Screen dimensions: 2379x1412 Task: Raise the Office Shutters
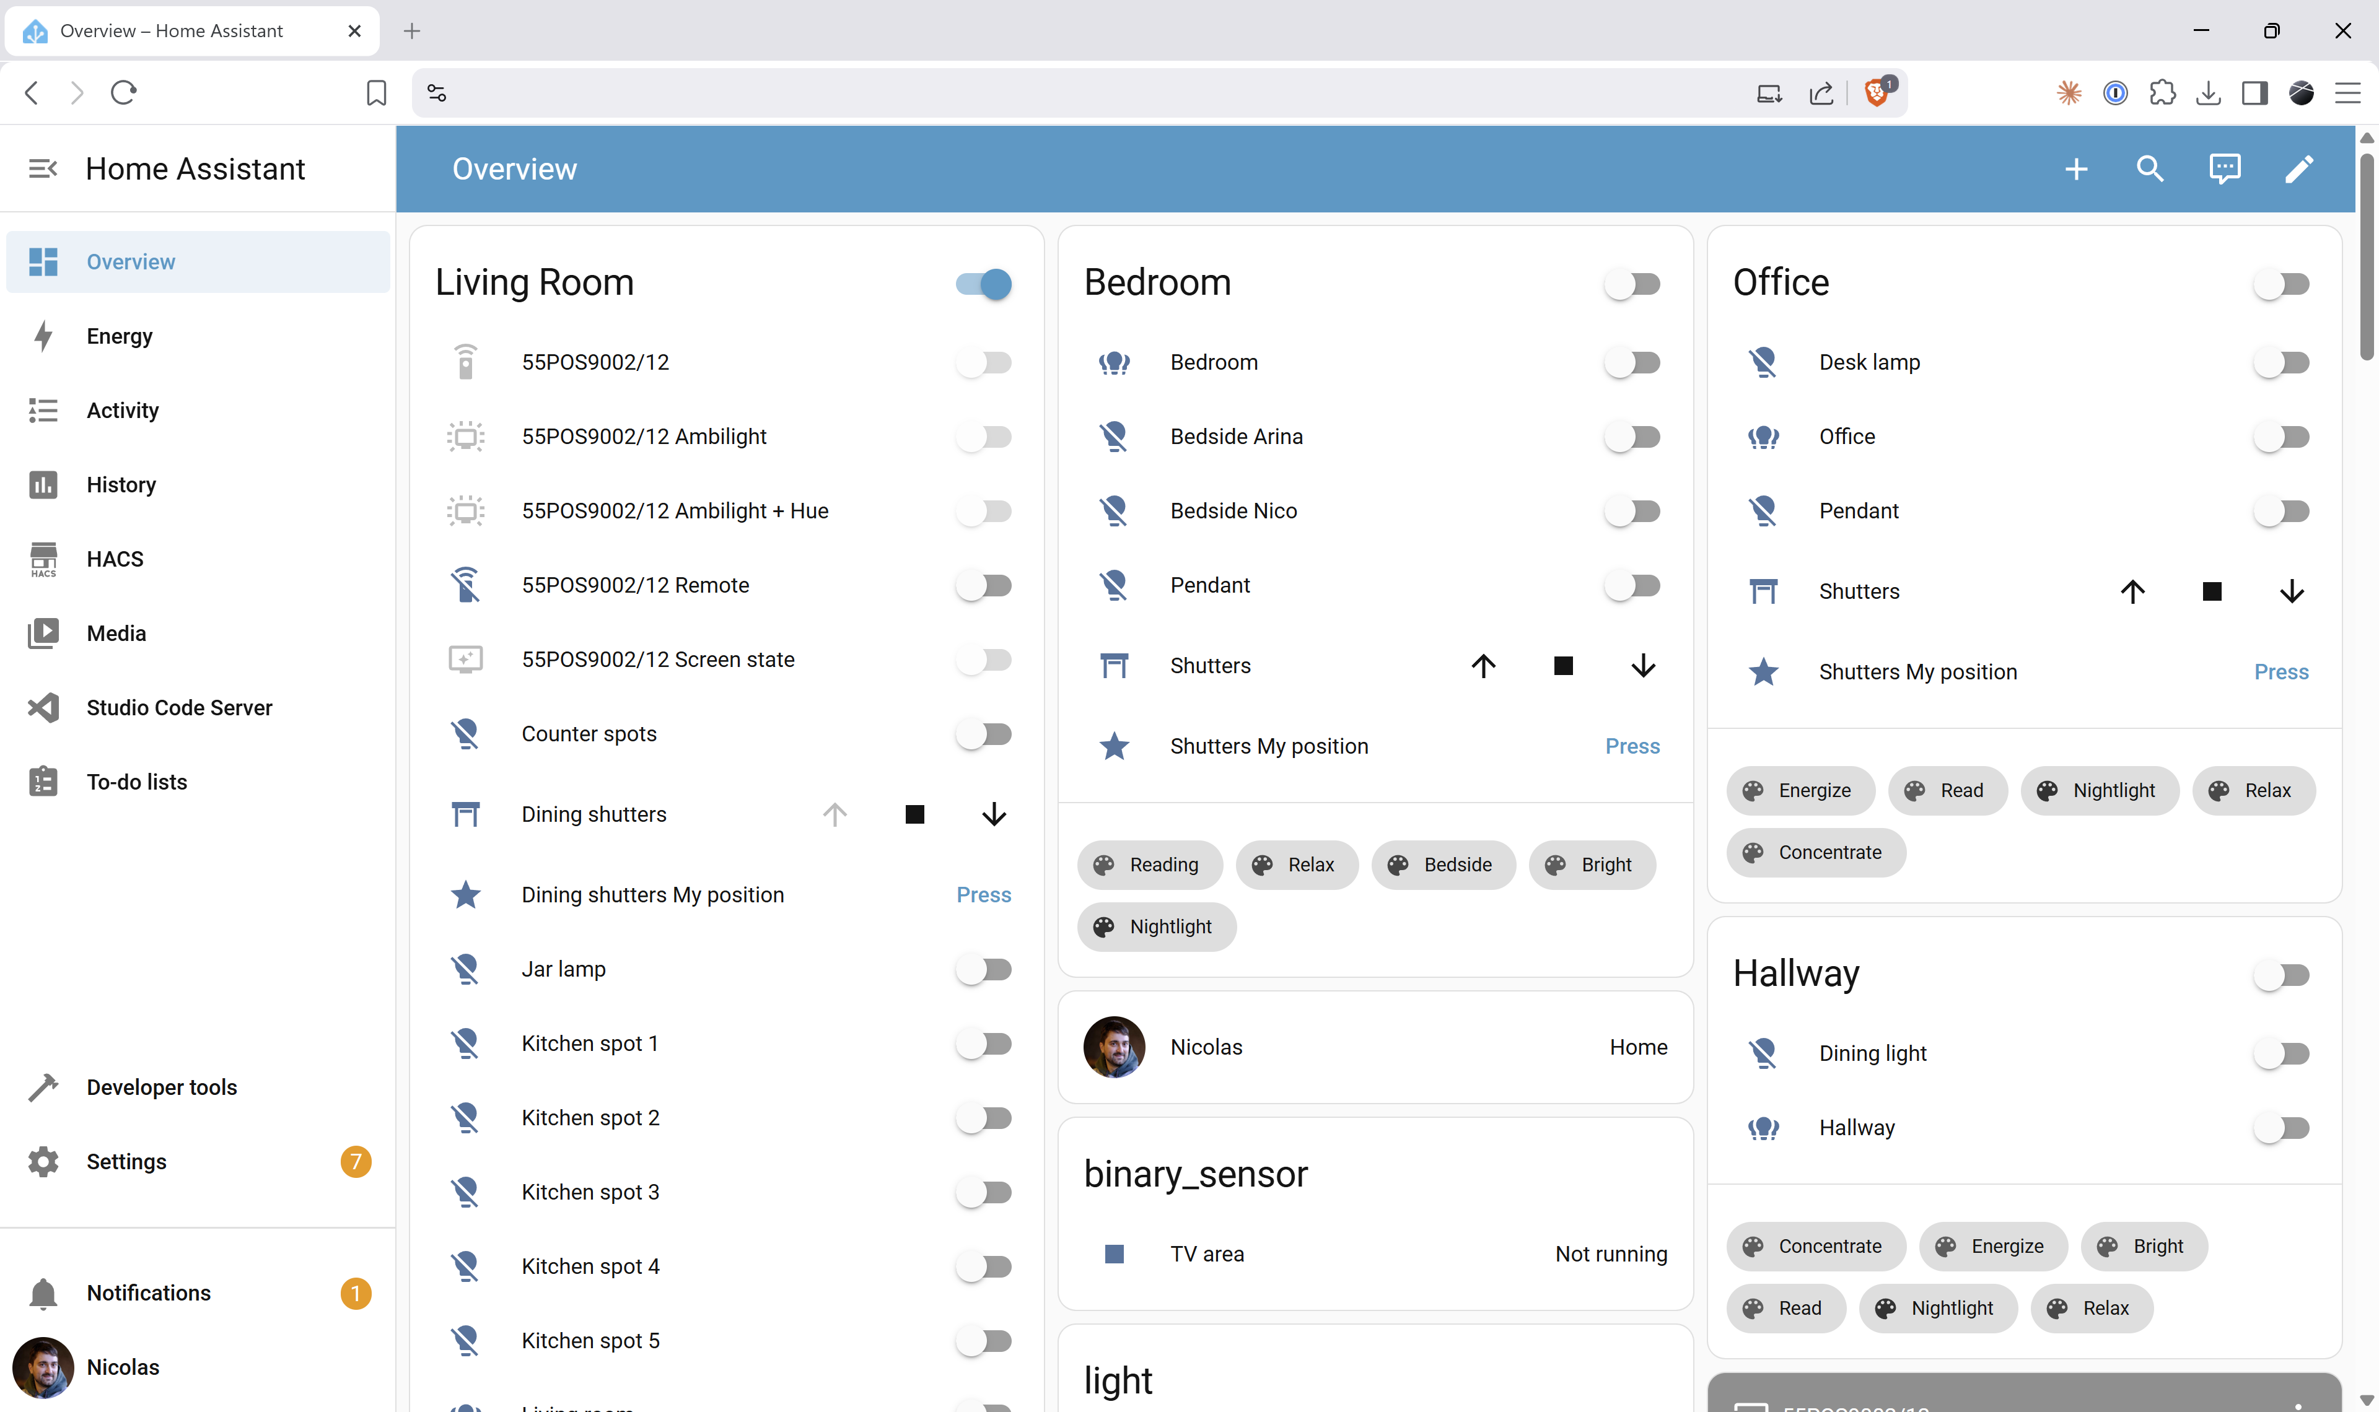2132,592
